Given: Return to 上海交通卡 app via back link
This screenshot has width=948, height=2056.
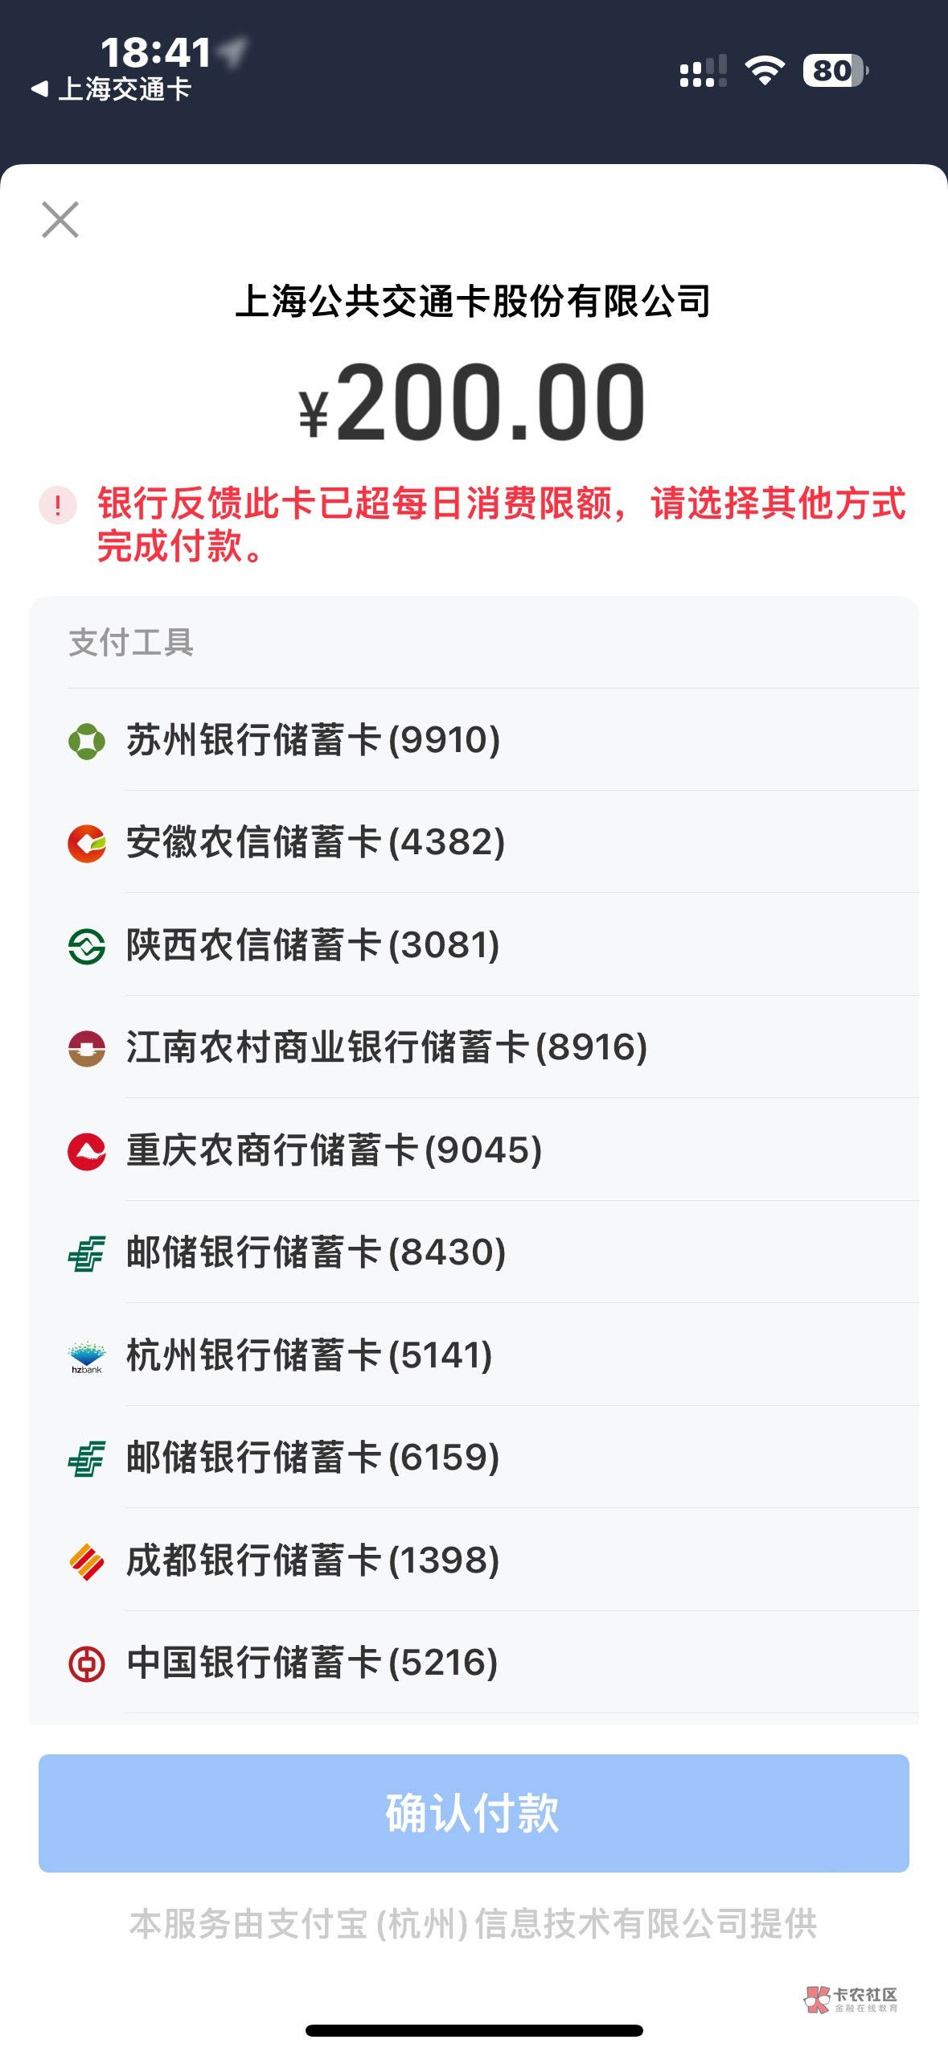Looking at the screenshot, I should (x=111, y=88).
